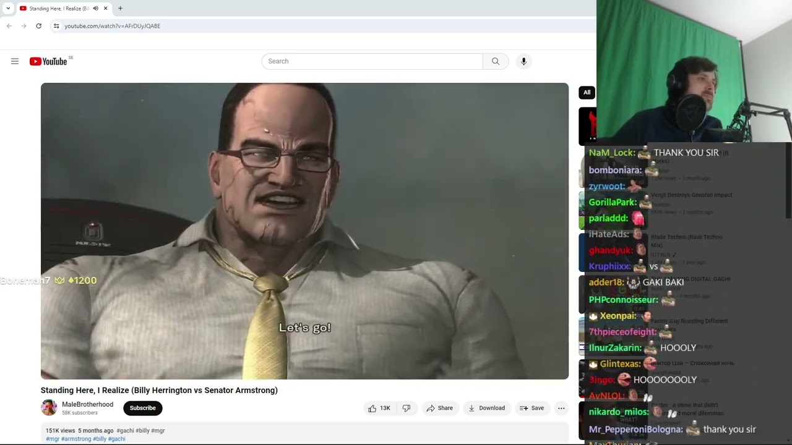The image size is (792, 445).
Task: Click IlnurZakarin's chat username
Action: 615,348
